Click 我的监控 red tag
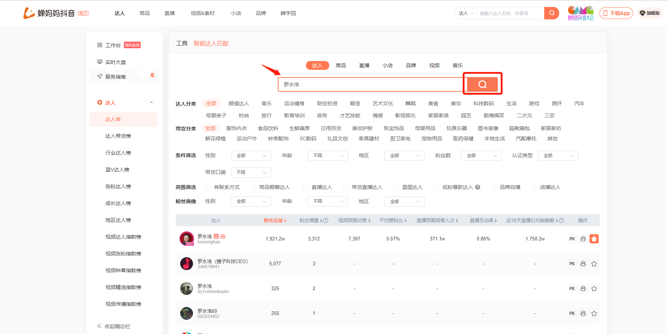This screenshot has height=334, width=667. tap(132, 45)
